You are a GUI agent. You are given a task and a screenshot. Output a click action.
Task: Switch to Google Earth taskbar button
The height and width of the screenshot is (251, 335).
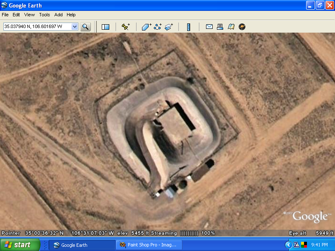[82, 245]
